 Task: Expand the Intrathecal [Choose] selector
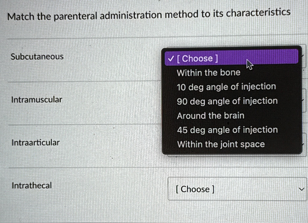tap(238, 189)
